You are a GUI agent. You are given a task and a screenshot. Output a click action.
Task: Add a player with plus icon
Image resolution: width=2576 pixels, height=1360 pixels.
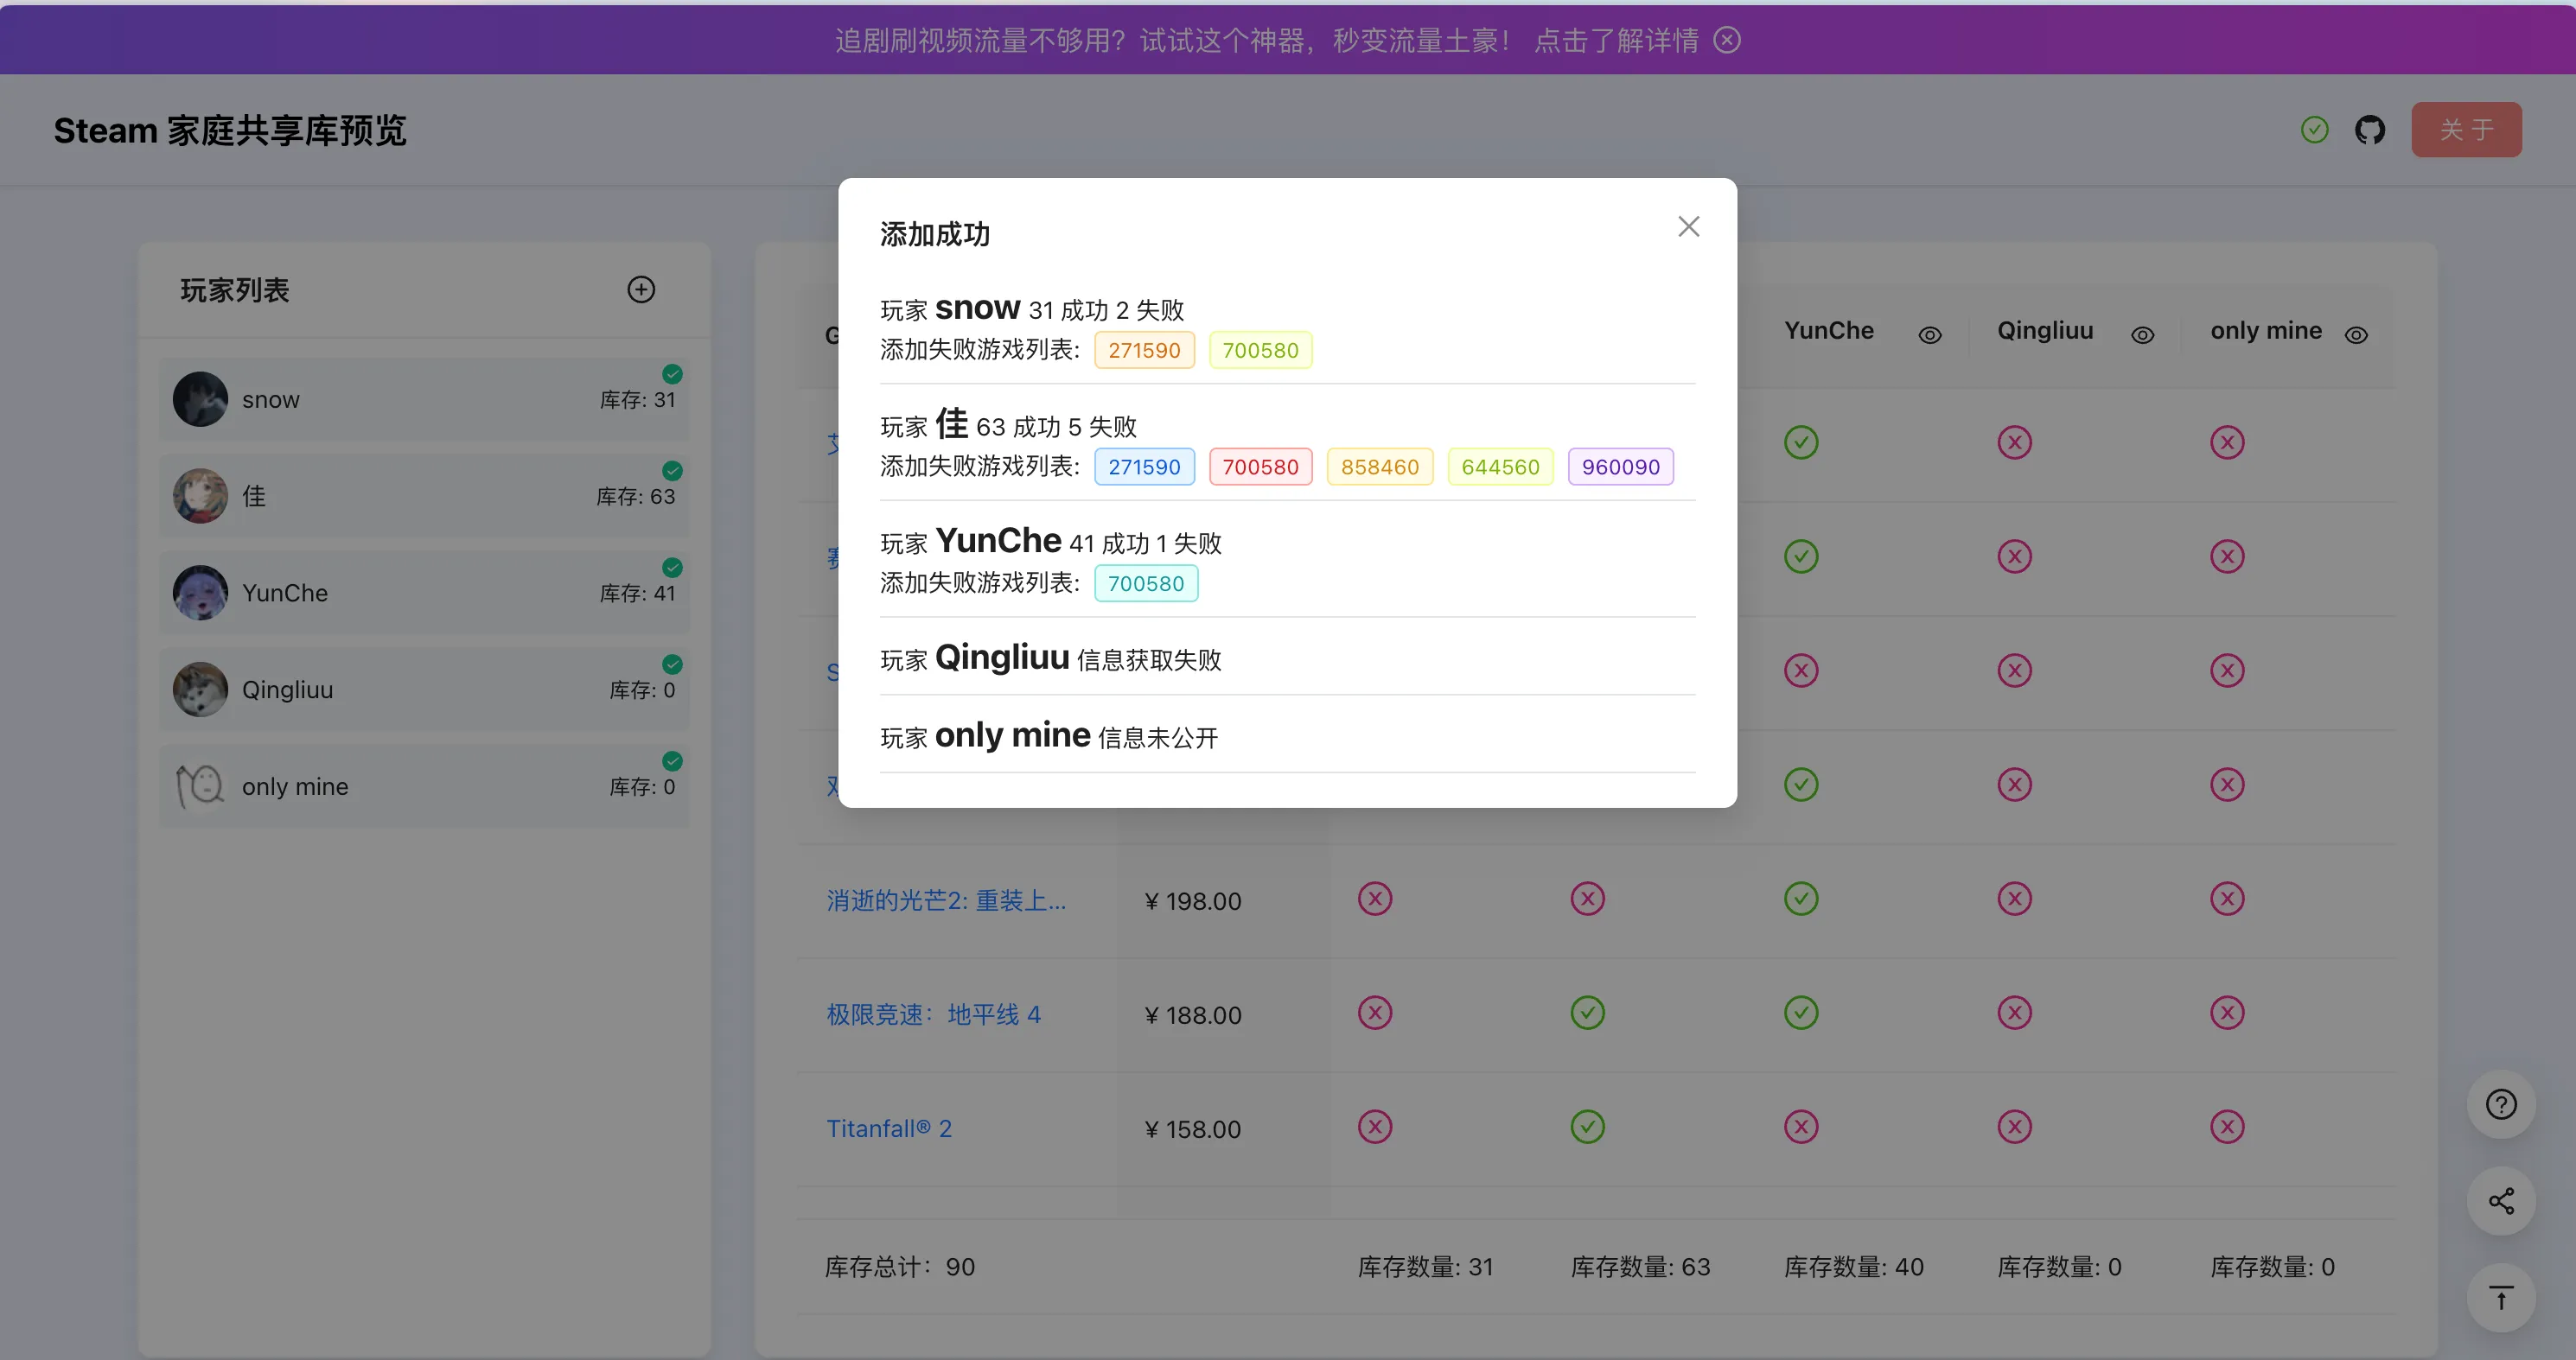pos(641,289)
